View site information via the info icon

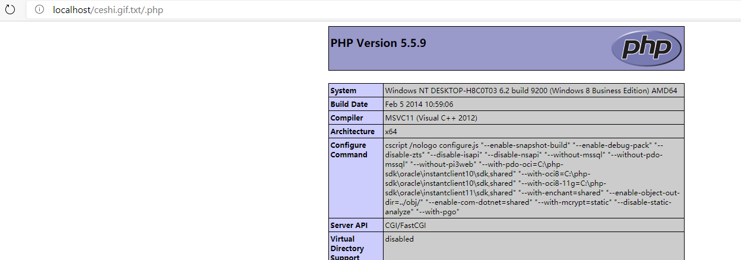(x=40, y=9)
